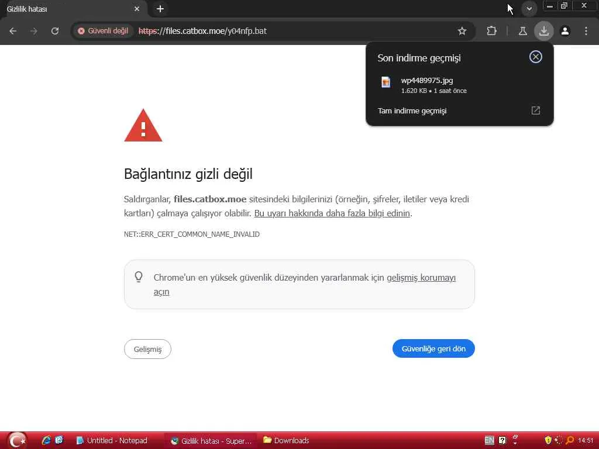Expand the tab search dropdown arrow
Image resolution: width=599 pixels, height=449 pixels.
[x=529, y=8]
